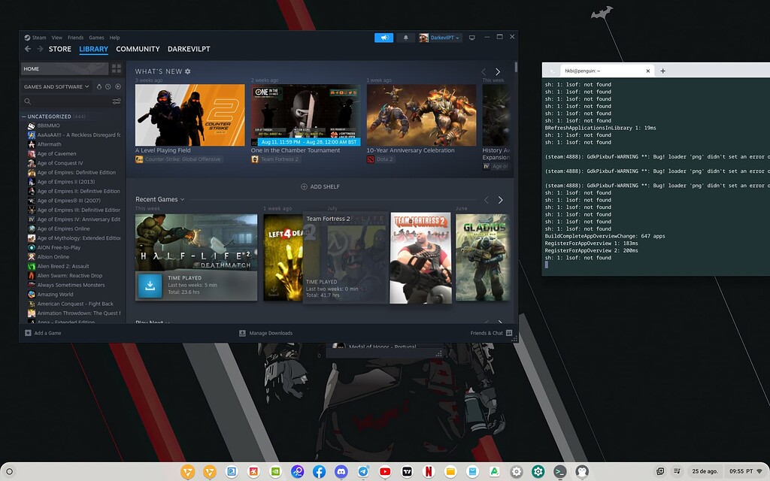770x481 pixels.
Task: Open the DARKEVILPT profile tab
Action: click(189, 49)
